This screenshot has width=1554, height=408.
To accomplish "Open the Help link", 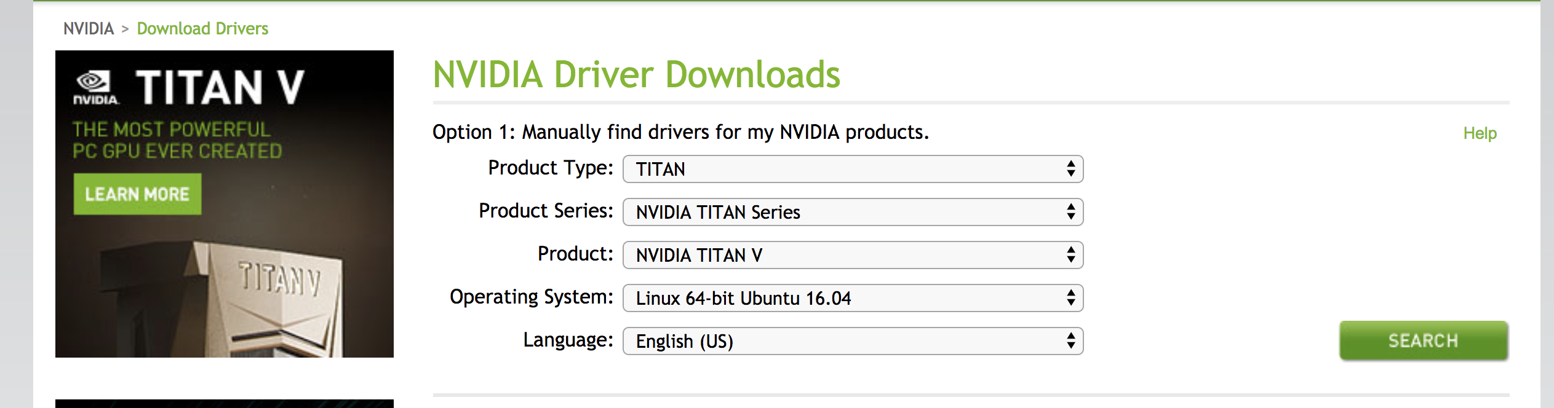I will coord(1480,133).
